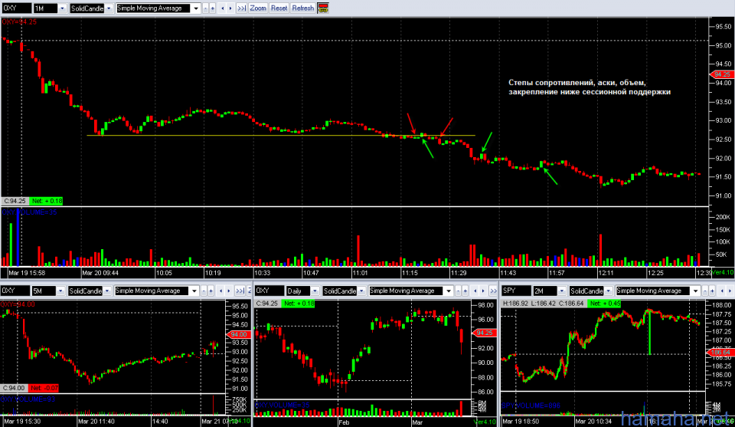735x427 pixels.
Task: Click the right-arrow button in the 5M chart toolbar
Action: pyautogui.click(x=229, y=291)
